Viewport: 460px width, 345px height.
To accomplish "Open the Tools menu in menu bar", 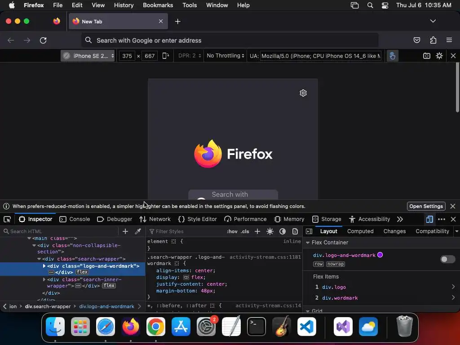I will [x=190, y=5].
